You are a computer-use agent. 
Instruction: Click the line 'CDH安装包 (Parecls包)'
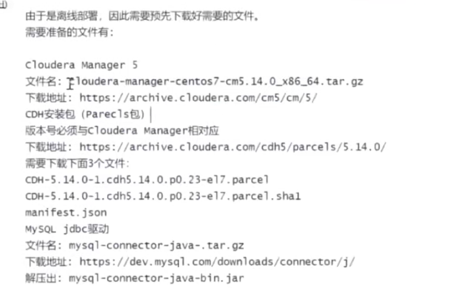tap(85, 115)
